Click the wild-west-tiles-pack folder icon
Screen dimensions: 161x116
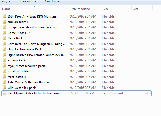[4, 88]
